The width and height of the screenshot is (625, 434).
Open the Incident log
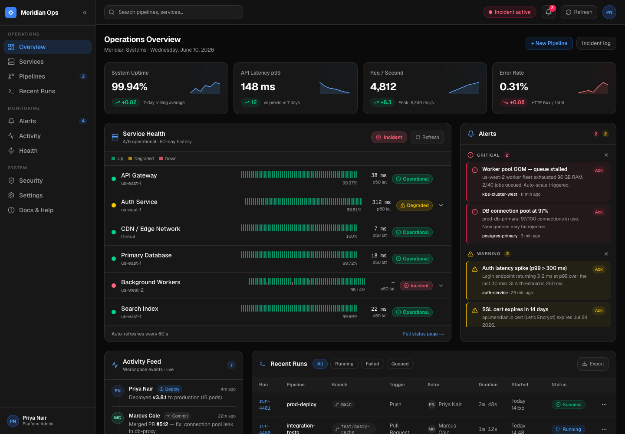click(596, 43)
